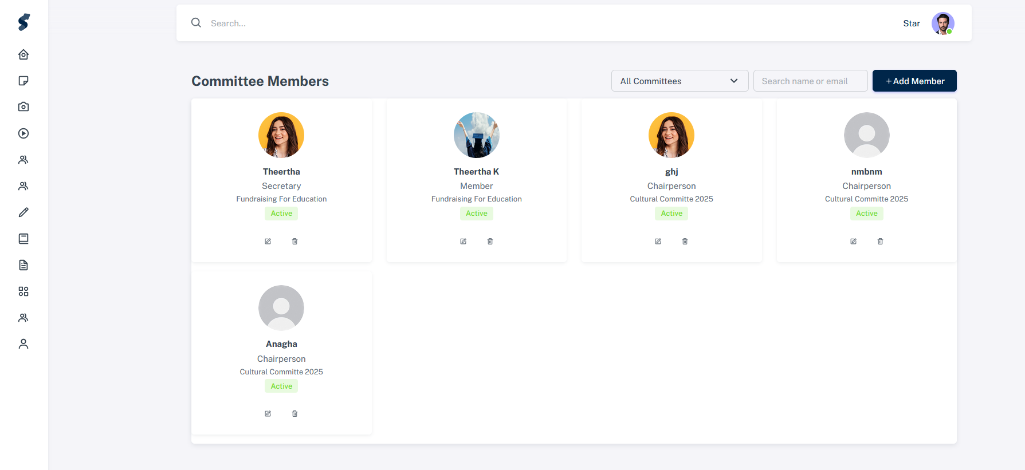Click the Active badge on Theertha K card

coord(477,214)
